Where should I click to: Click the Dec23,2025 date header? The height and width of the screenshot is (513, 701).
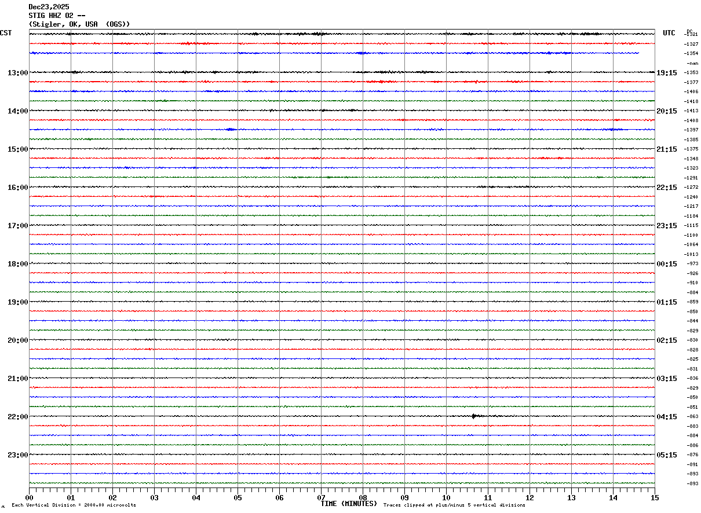point(49,7)
